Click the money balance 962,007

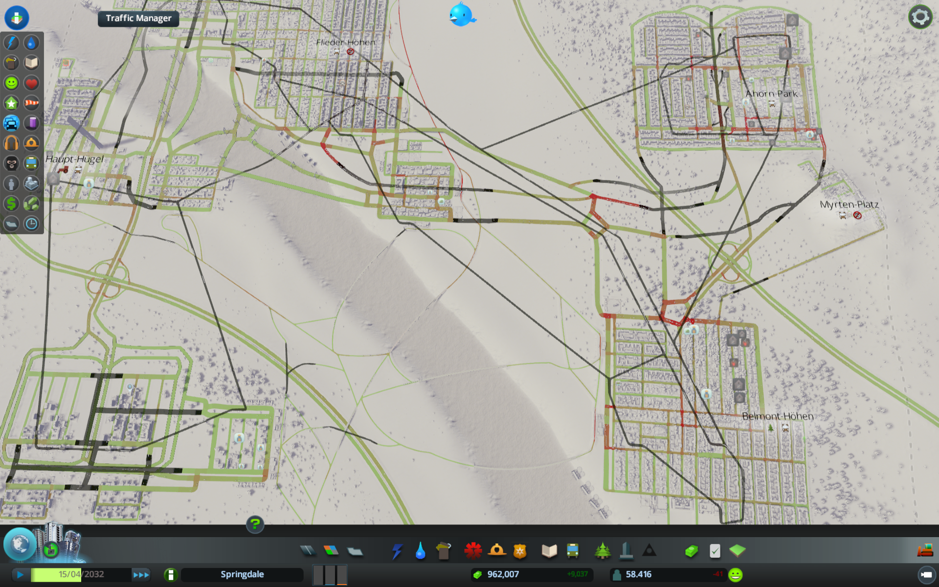[503, 574]
